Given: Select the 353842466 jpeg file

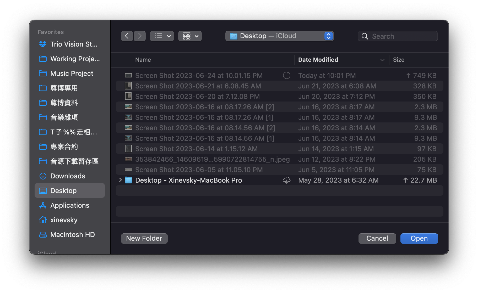Looking at the screenshot, I should tap(280, 159).
